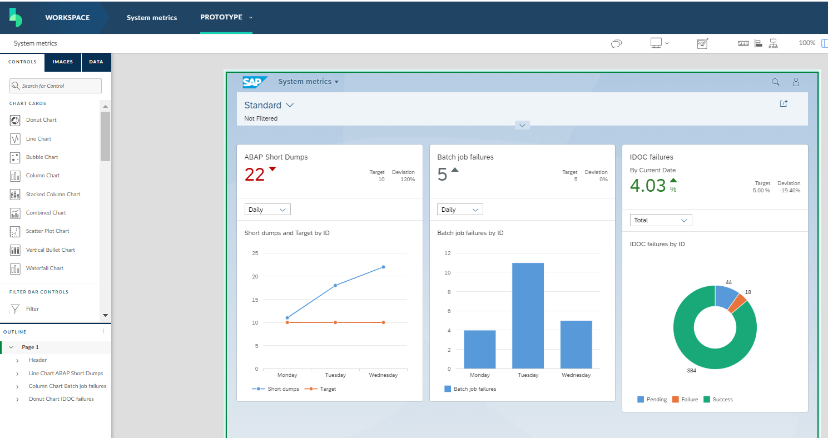This screenshot has height=438, width=828.
Task: Toggle Success legend item in donut chart
Action: pos(718,400)
